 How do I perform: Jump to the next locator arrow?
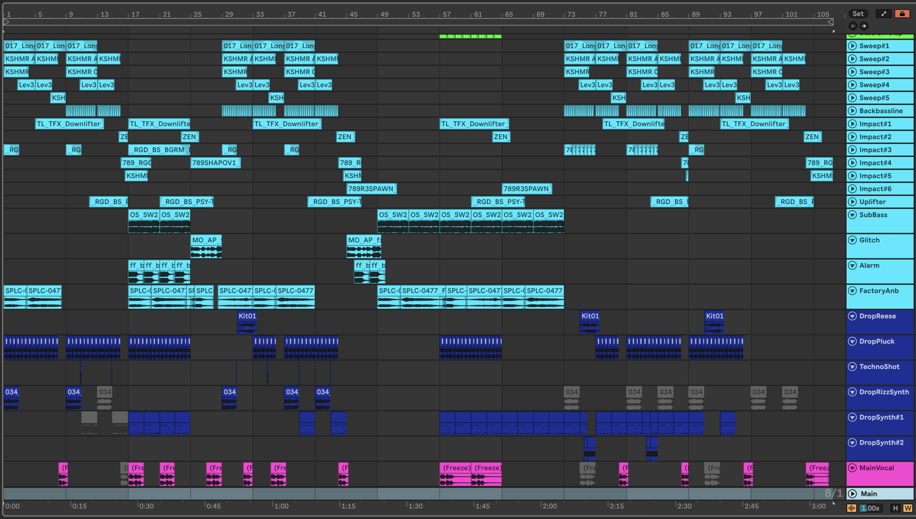[864, 26]
